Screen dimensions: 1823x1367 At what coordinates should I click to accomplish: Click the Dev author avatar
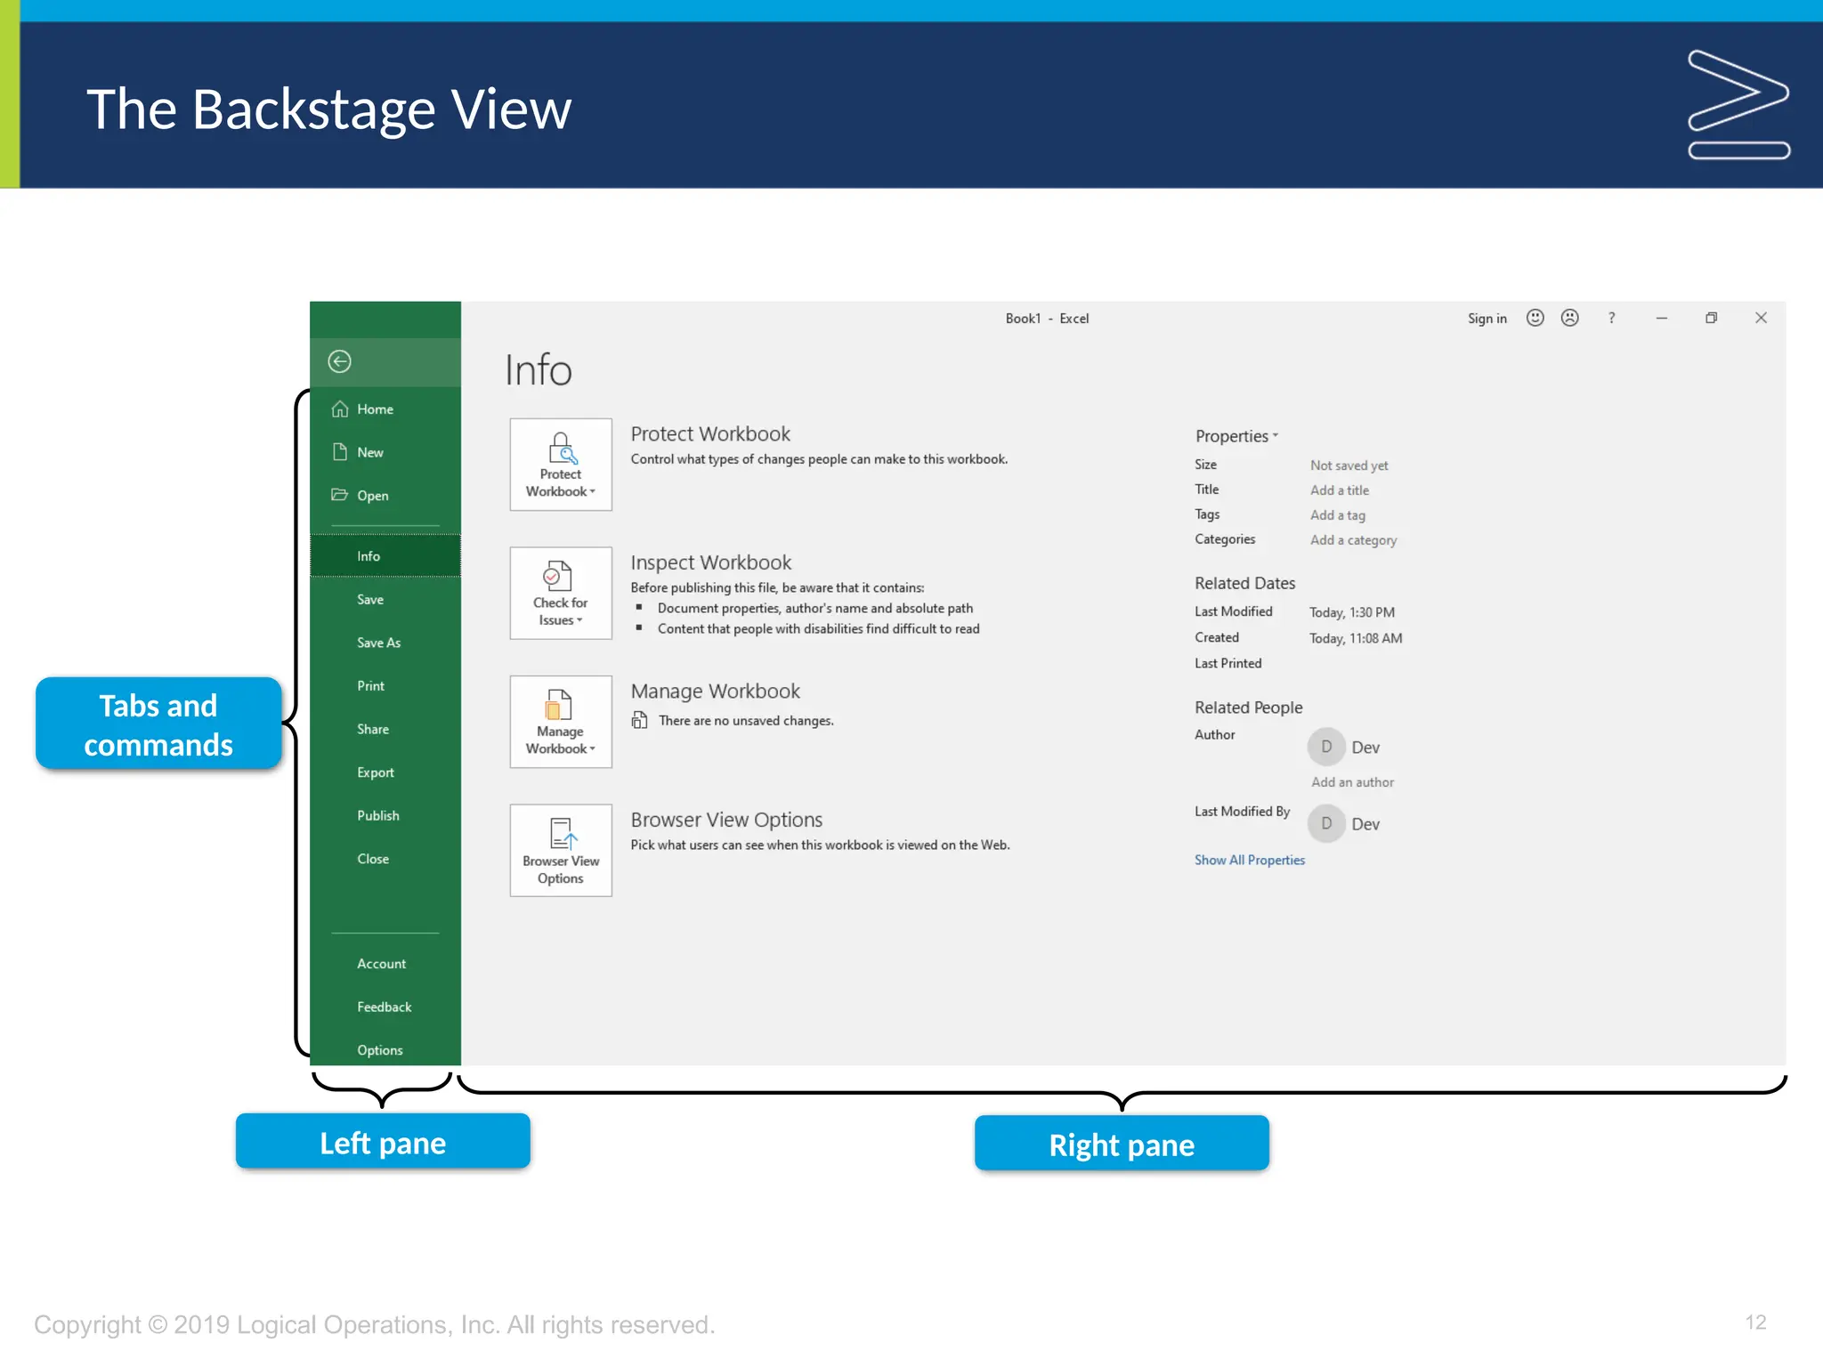[1326, 747]
